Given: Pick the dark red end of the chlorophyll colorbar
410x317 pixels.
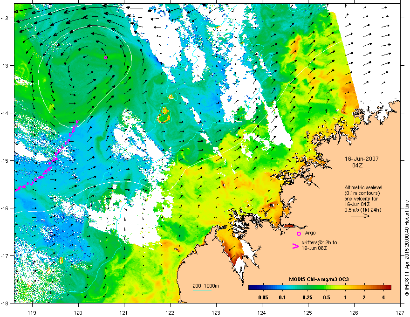Looking at the screenshot, I should point(388,288).
